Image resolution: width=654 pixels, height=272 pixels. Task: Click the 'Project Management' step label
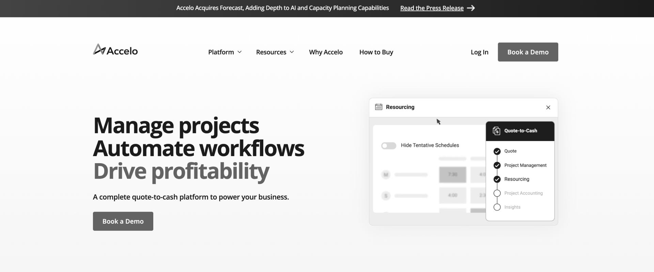[x=525, y=165]
